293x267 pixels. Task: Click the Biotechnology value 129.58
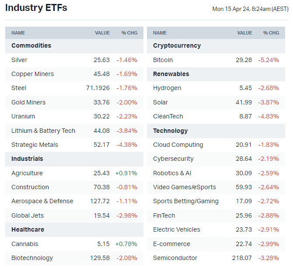click(x=99, y=258)
